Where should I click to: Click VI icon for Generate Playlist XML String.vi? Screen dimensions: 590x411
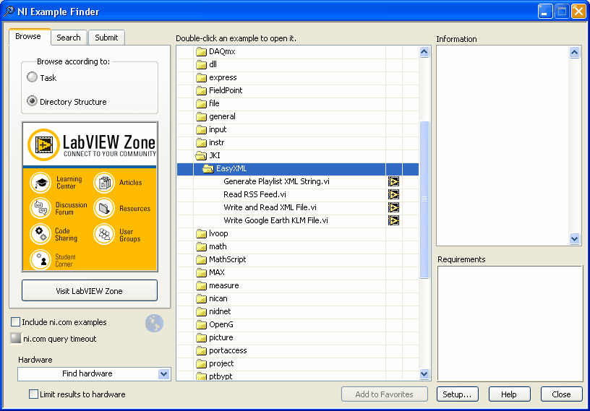[x=393, y=181]
